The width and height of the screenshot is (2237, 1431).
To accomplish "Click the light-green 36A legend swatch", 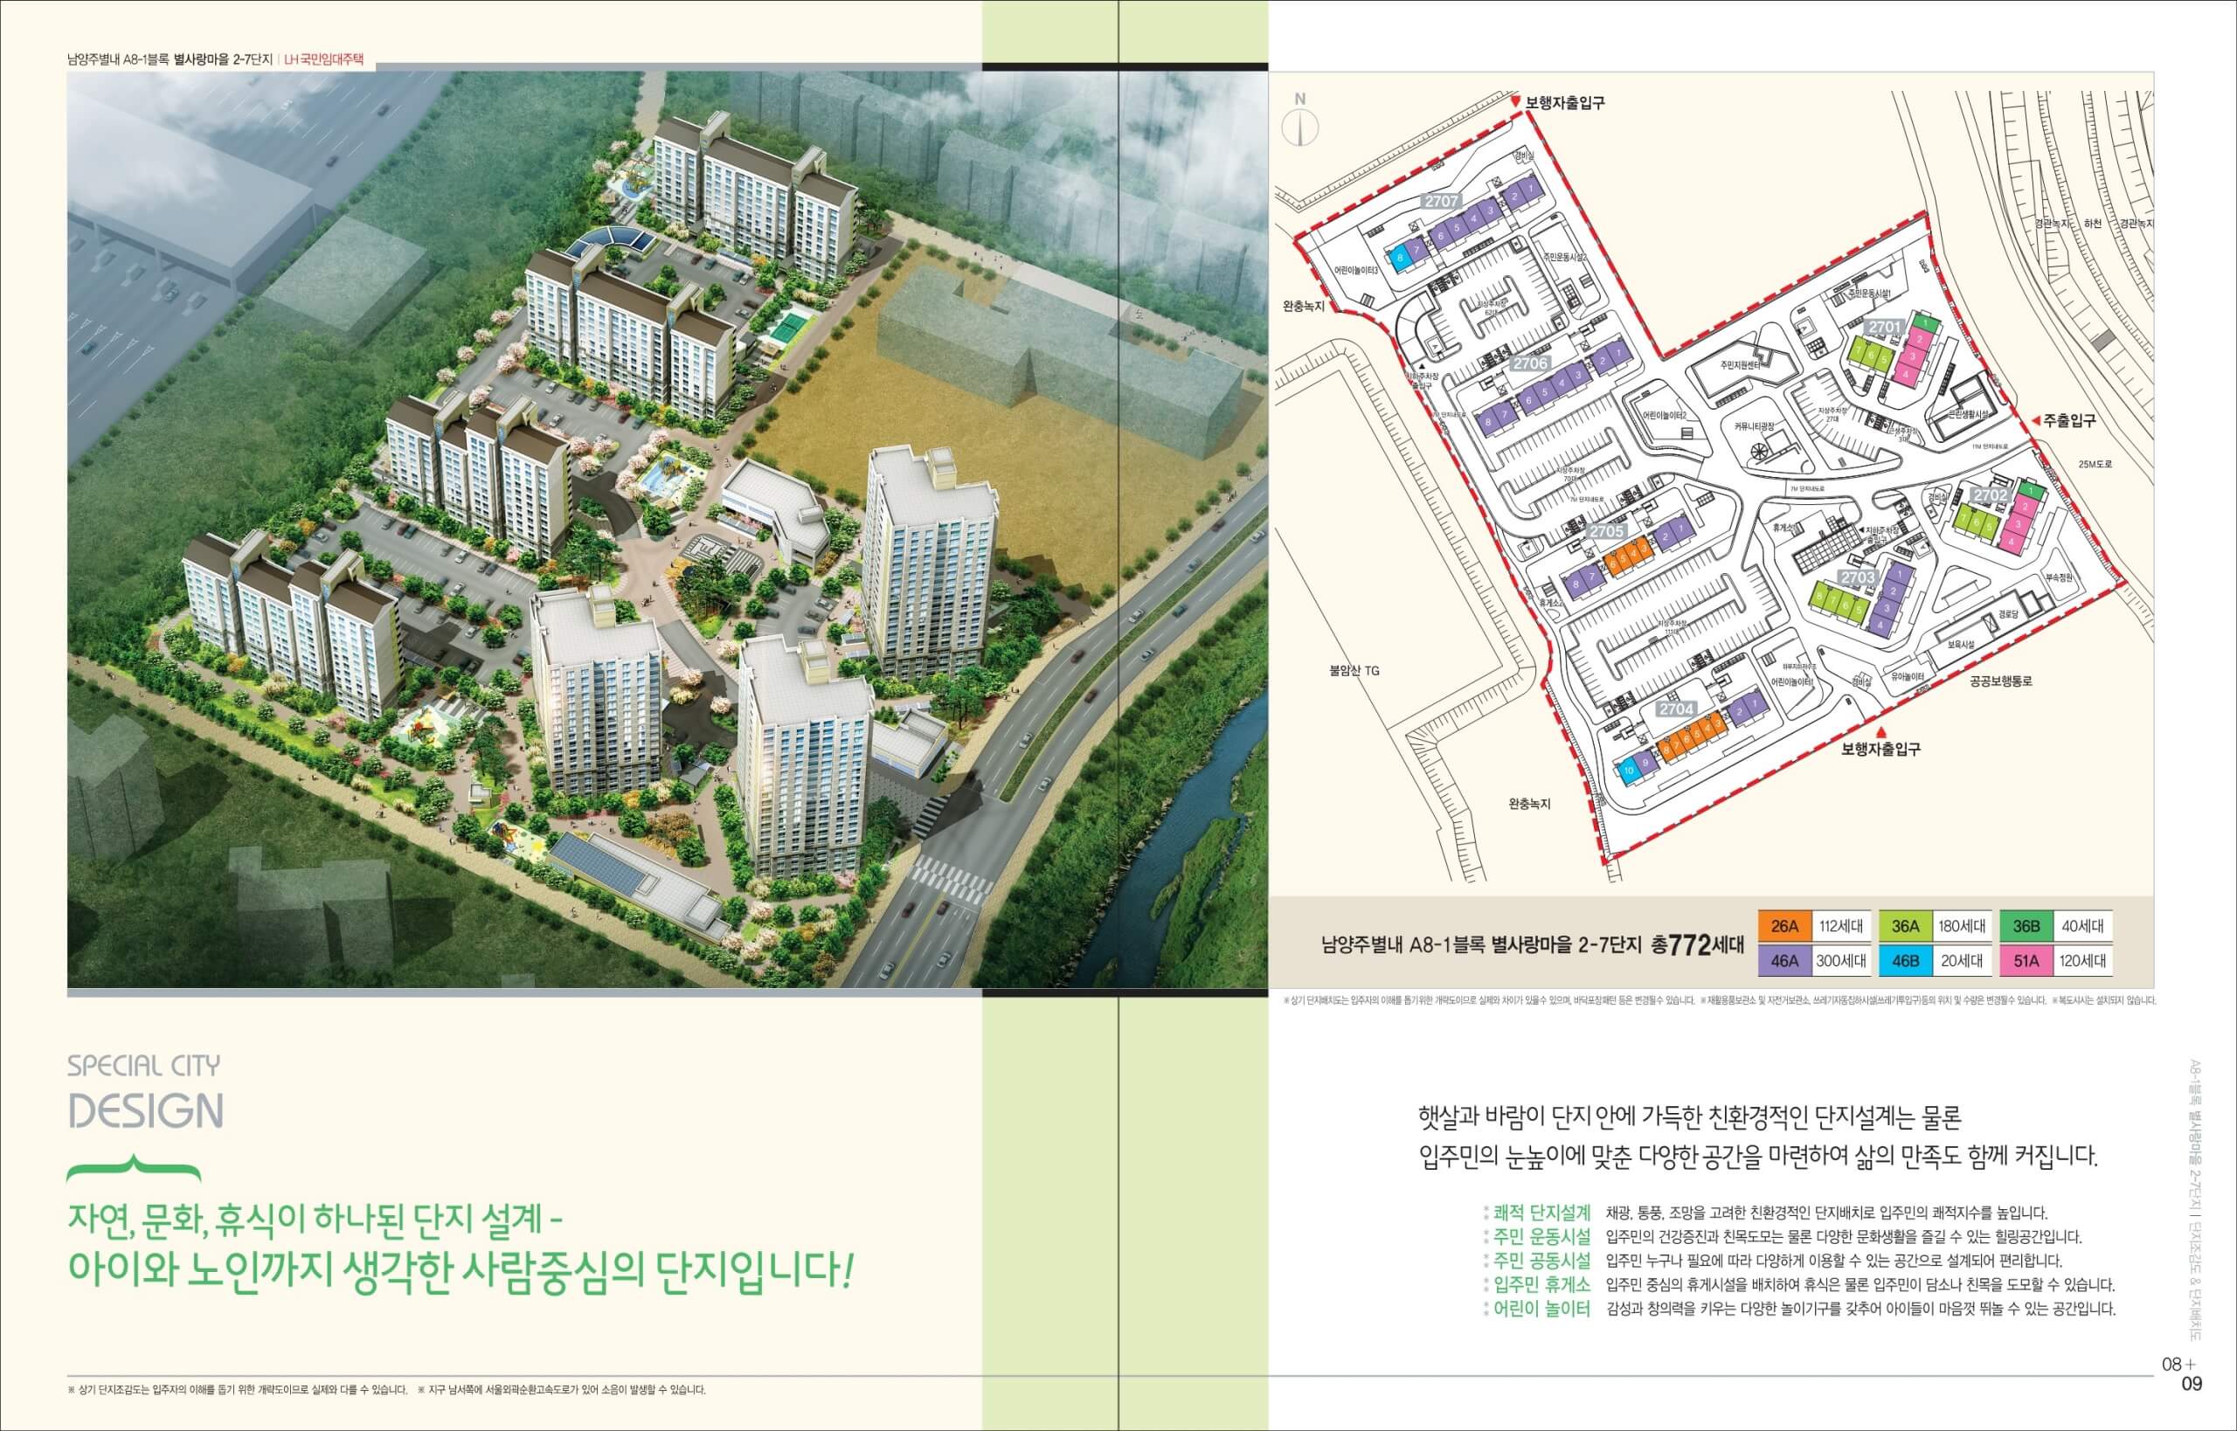I will click(1905, 925).
